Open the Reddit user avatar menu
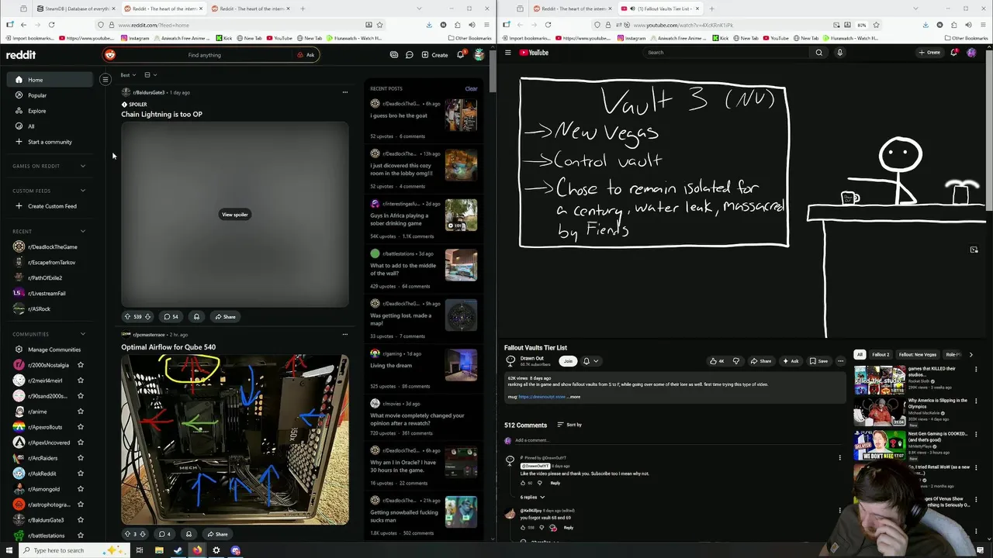 pyautogui.click(x=479, y=55)
